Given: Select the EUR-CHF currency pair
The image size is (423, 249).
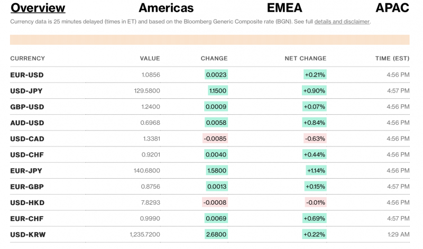Looking at the screenshot, I should (26, 218).
